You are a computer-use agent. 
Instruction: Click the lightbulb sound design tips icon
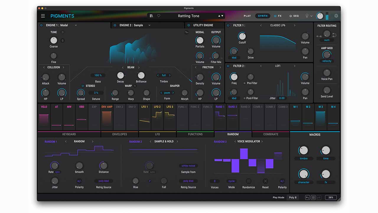[x=307, y=16]
